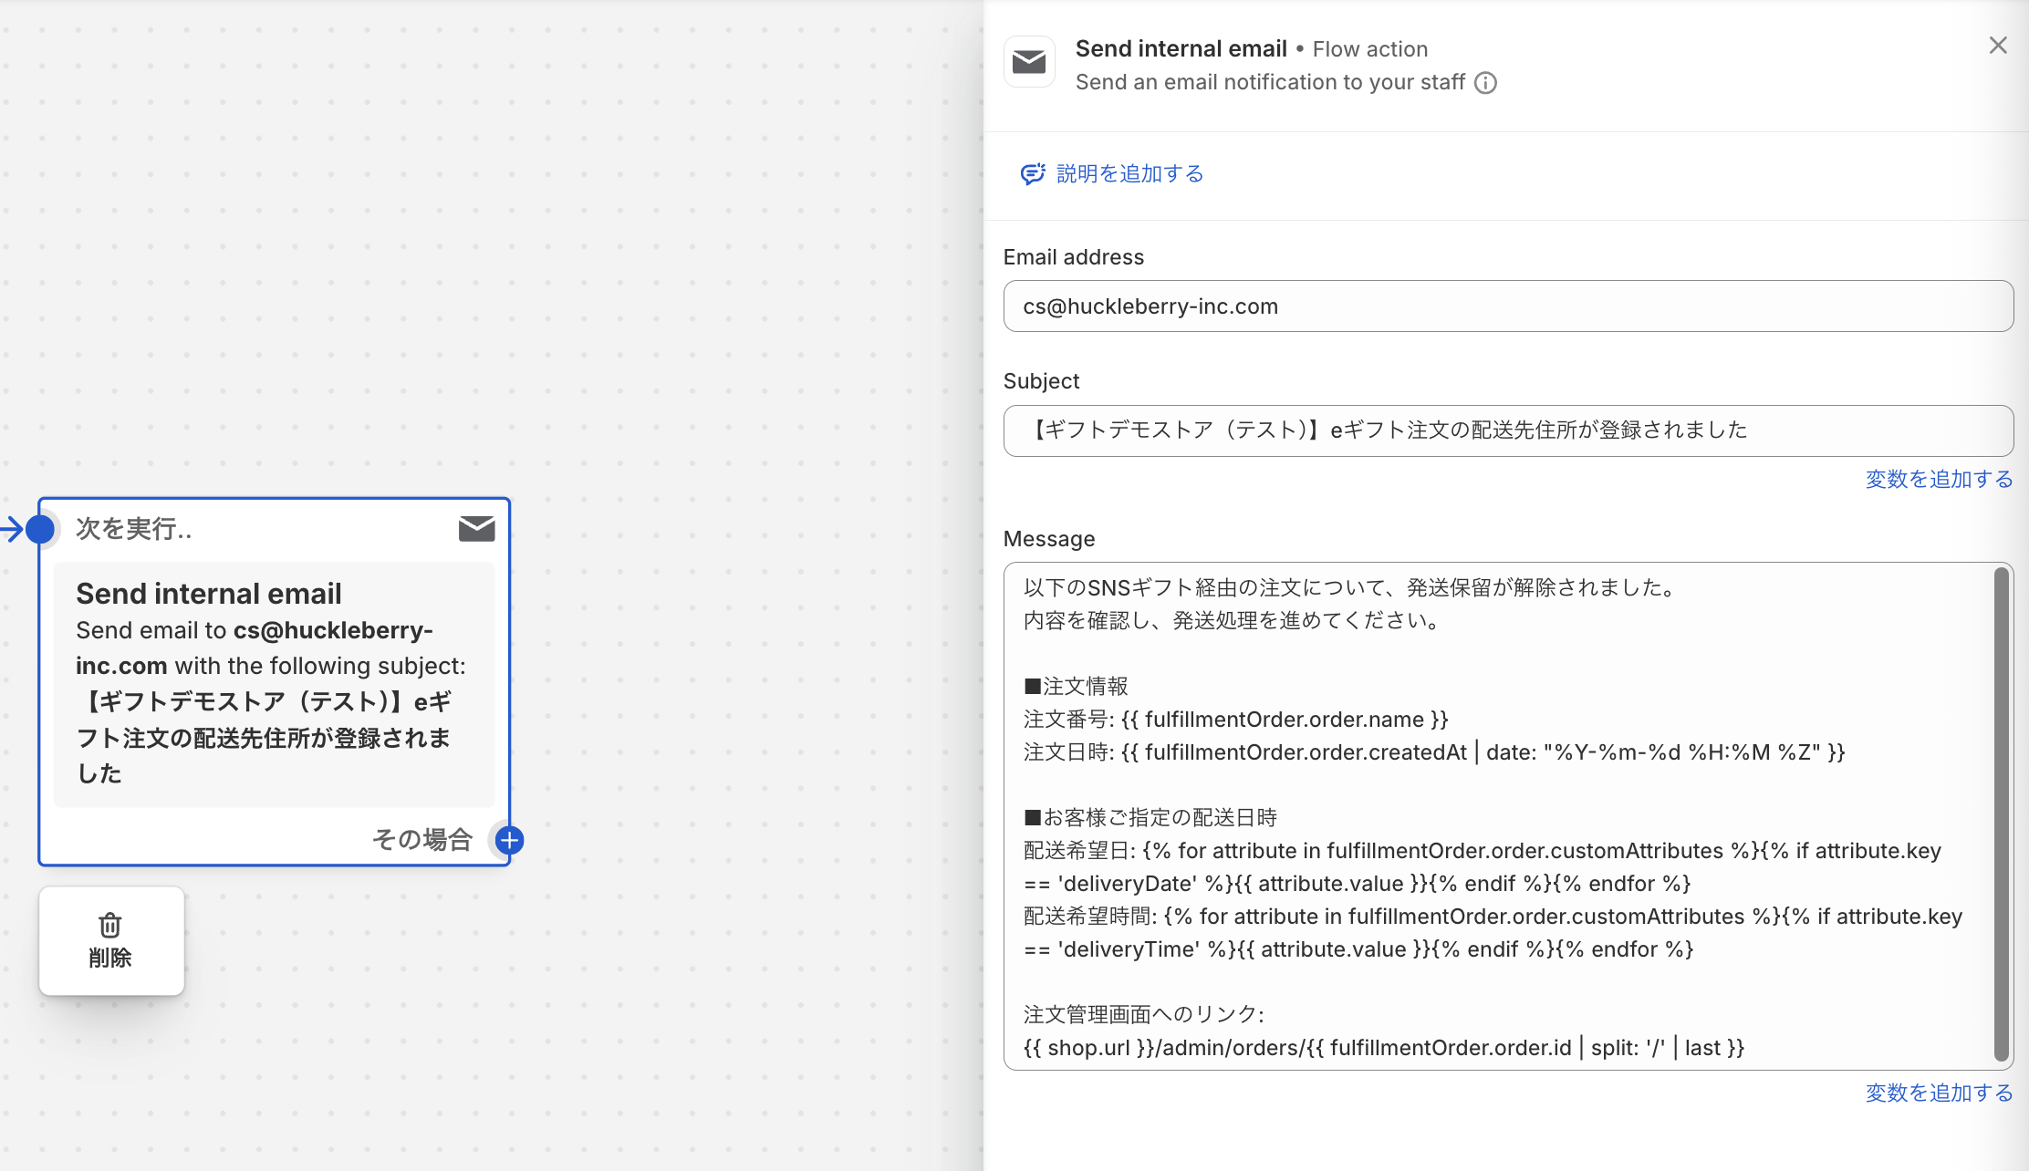2029x1171 pixels.
Task: Open the 説明を追加する link
Action: click(1129, 173)
